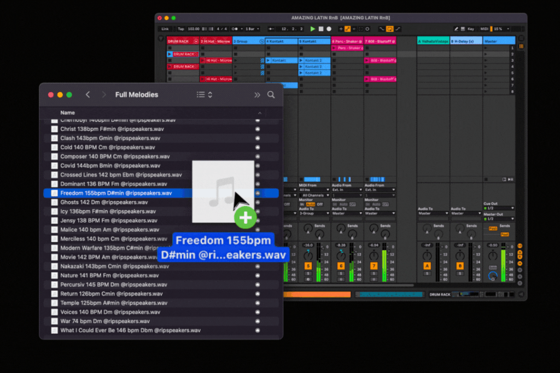The height and width of the screenshot is (373, 560).
Task: Enable Punch-In switch
Action: pos(382,29)
